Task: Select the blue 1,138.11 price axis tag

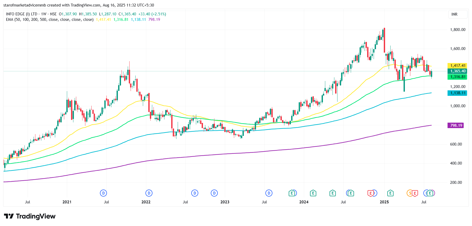Action: pos(457,93)
